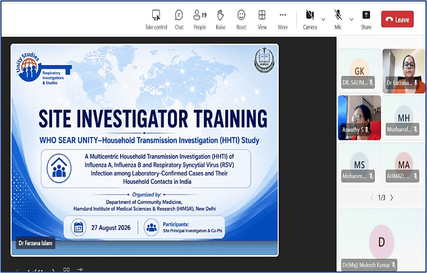
Task: Expand the Camera options arrow
Action: [x=323, y=19]
